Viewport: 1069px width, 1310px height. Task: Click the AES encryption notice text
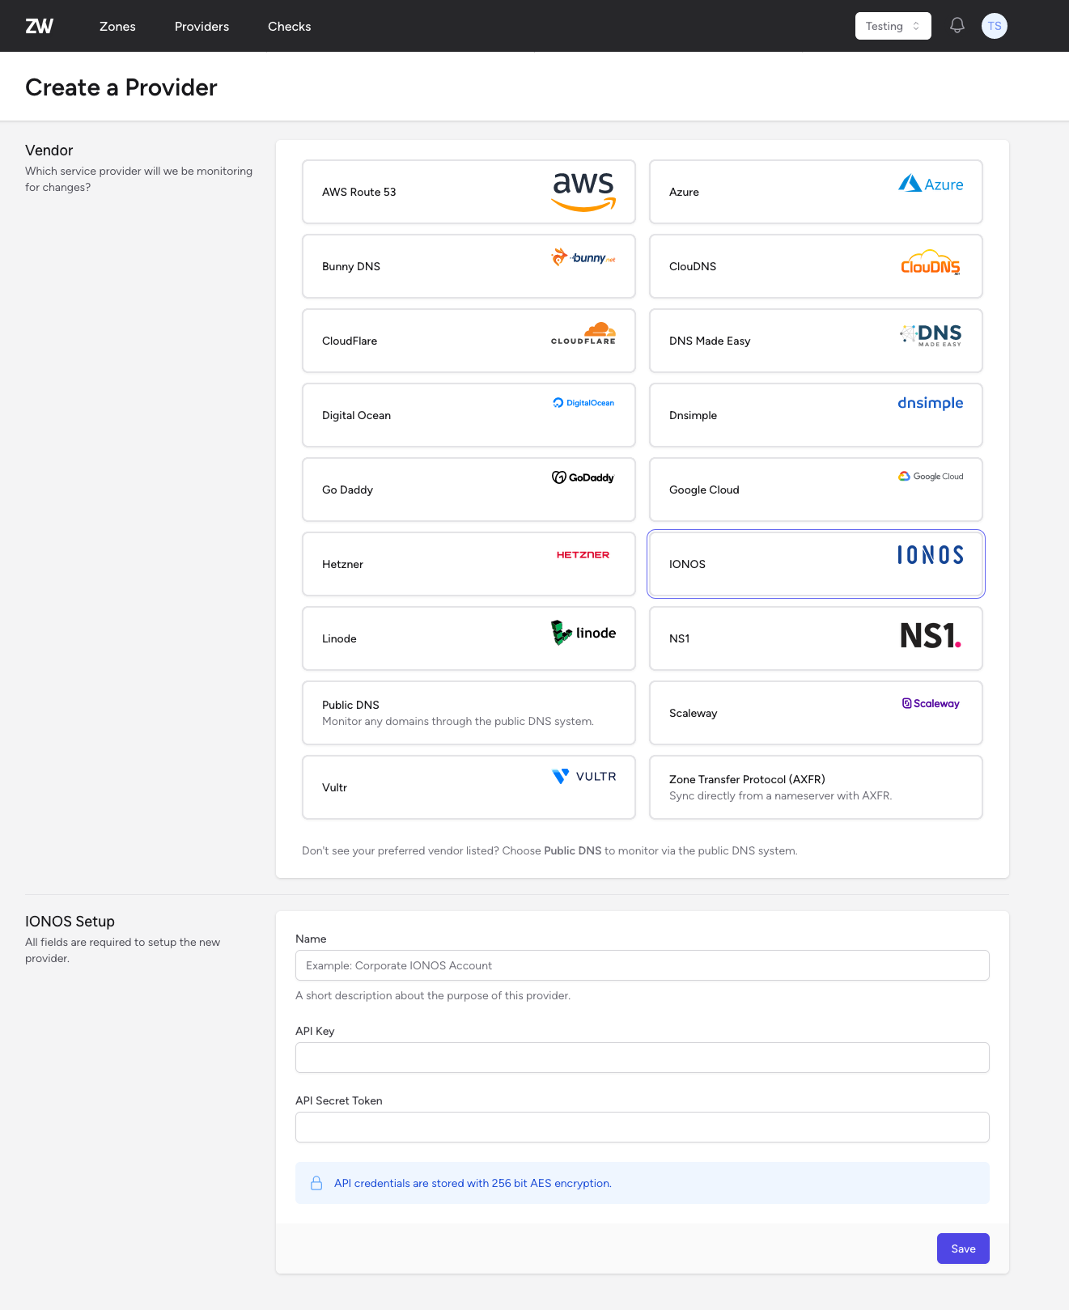(473, 1183)
